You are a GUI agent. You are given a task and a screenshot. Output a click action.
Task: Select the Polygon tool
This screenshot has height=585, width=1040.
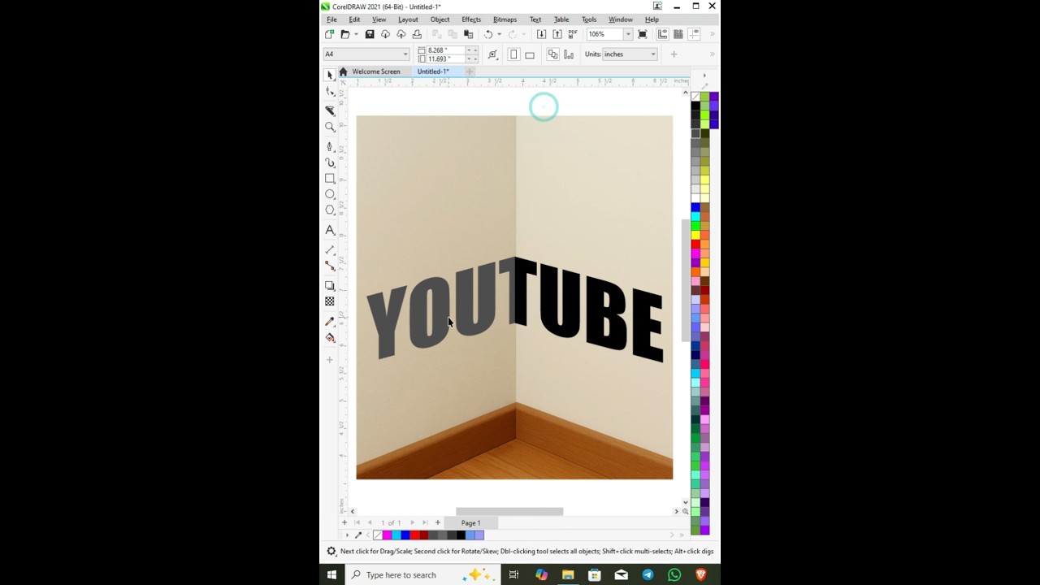click(330, 210)
